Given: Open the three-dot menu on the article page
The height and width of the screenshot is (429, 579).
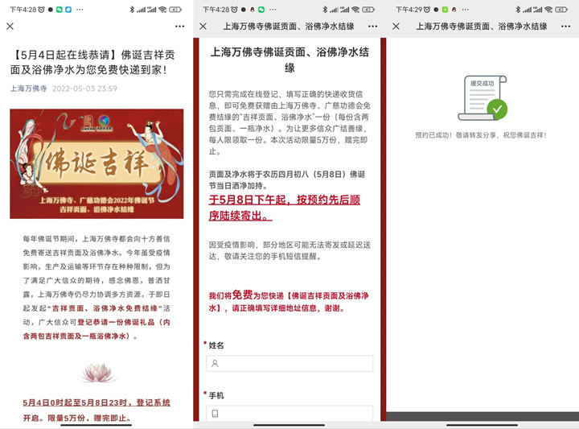Looking at the screenshot, I should 179,26.
